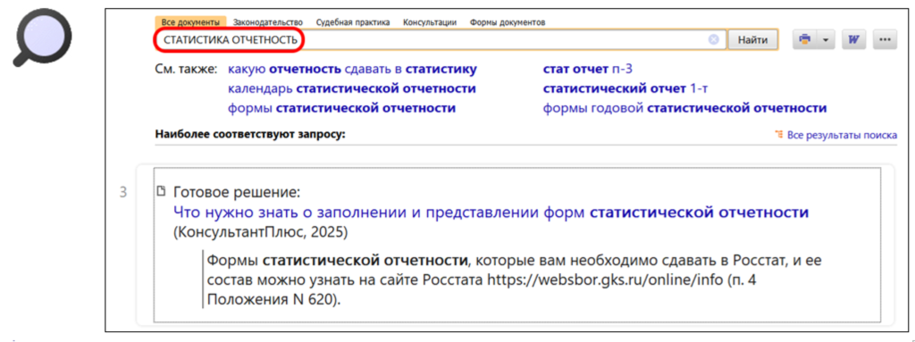
Task: Click the tree icon beside Все результаты поиска
Action: 778,135
